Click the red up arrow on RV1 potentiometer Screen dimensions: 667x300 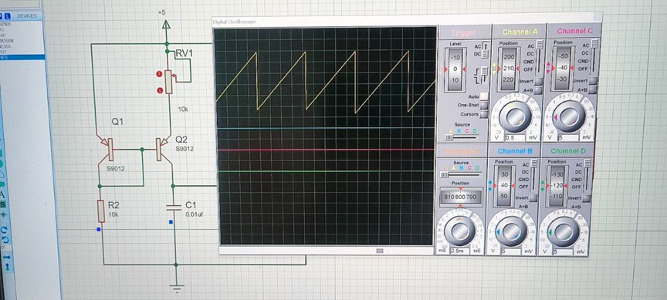[x=159, y=74]
